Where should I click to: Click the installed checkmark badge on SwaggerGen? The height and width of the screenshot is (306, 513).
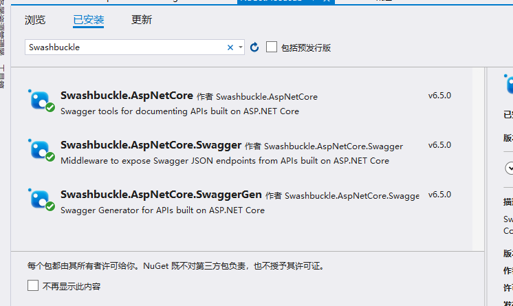(50, 206)
